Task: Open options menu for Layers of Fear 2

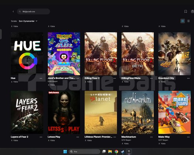Action: 41,137
